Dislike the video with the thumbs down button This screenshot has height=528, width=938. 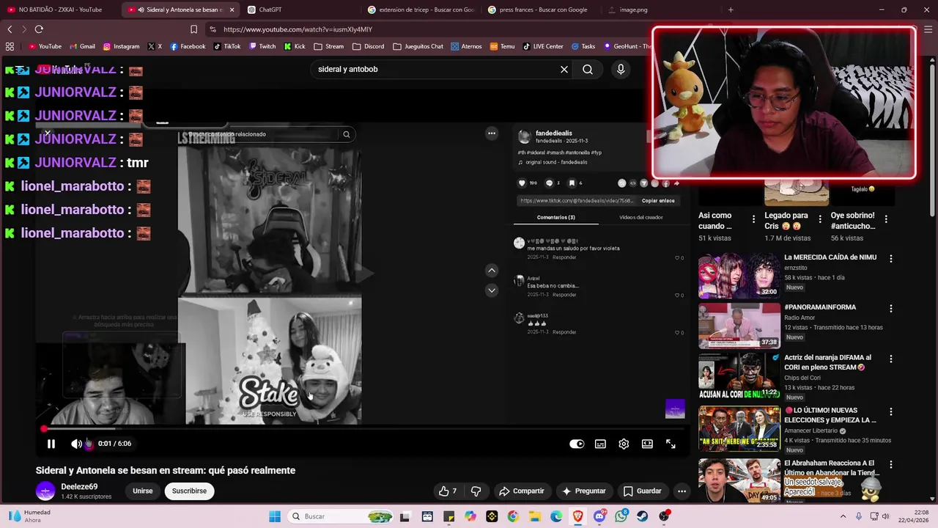476,491
